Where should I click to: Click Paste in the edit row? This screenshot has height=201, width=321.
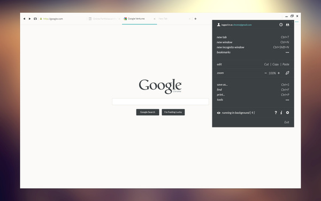(286, 64)
